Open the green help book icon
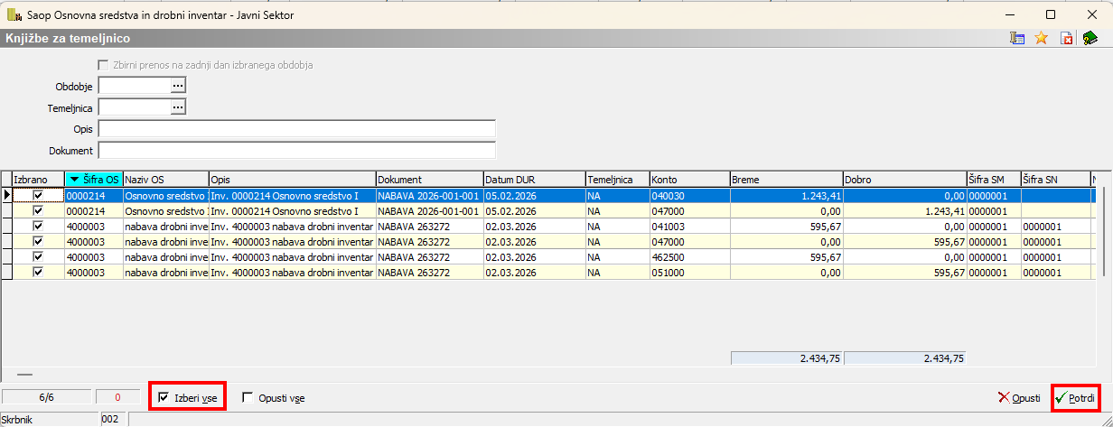1113x427 pixels. (1090, 38)
